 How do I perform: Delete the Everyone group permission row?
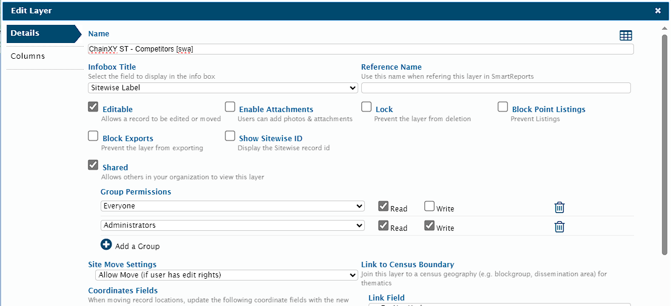coord(559,207)
